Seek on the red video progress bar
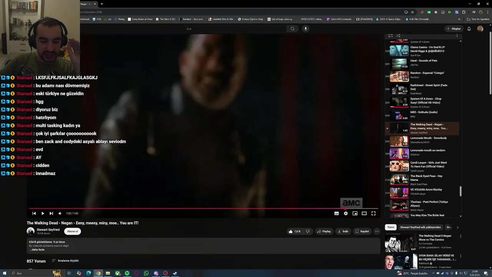The height and width of the screenshot is (277, 492). tap(203, 209)
